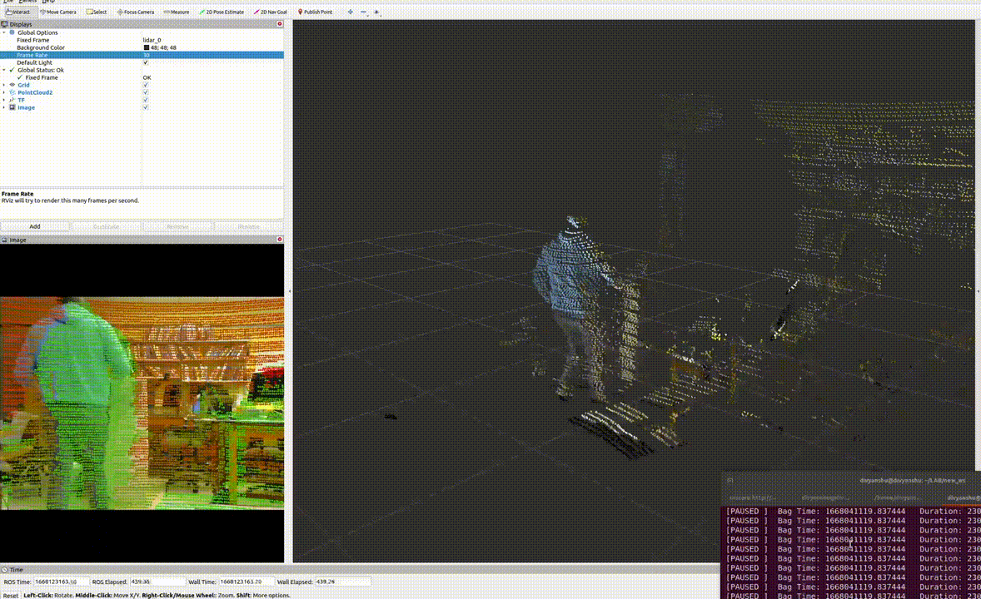The image size is (981, 599).
Task: Click the Time panel clock icon
Action: (x=4, y=570)
